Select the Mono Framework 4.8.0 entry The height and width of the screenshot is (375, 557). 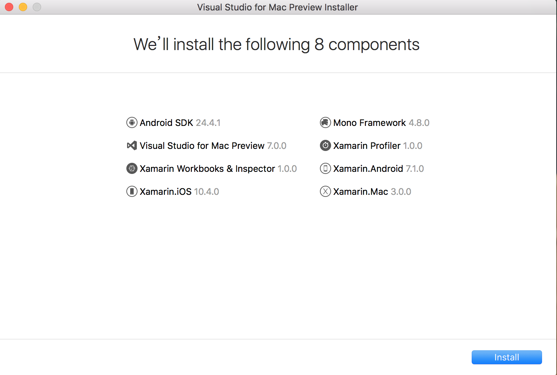click(x=381, y=123)
